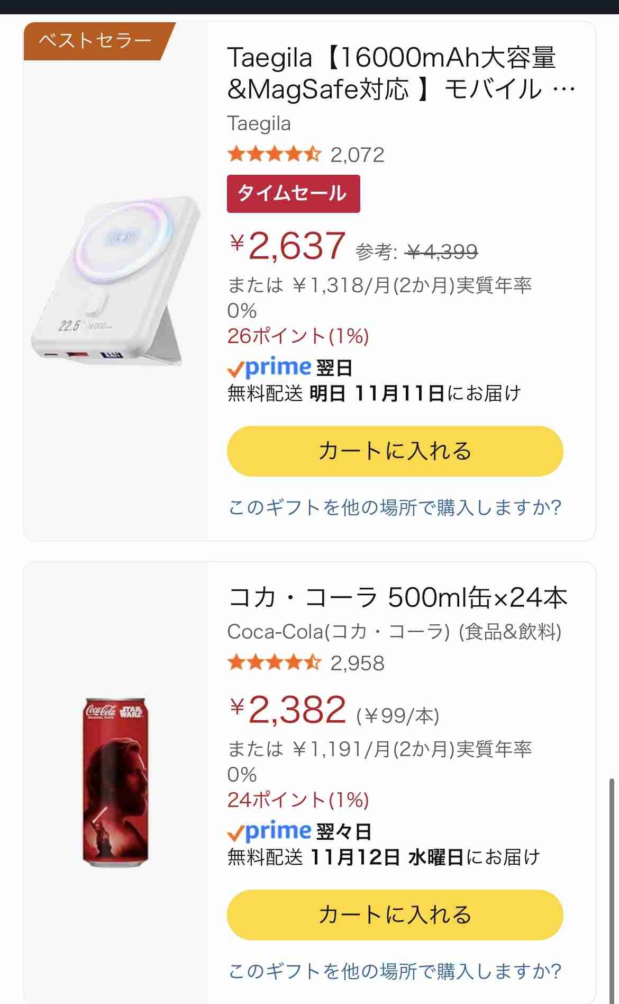This screenshot has height=1004, width=619.
Task: Tap the ベストセラー badge
Action: 96,41
